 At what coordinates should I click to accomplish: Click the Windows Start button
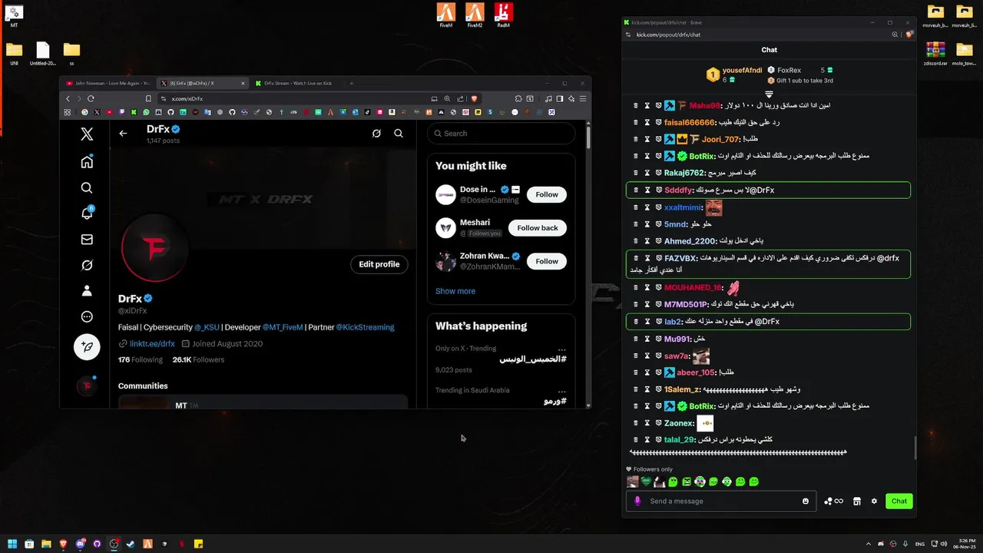pos(12,544)
